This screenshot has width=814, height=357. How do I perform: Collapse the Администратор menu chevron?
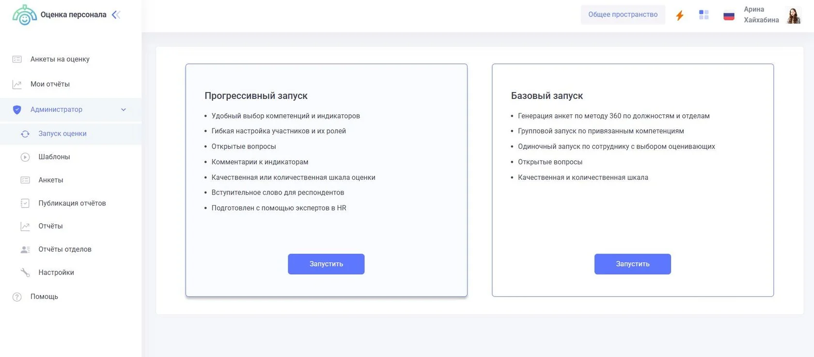tap(124, 110)
